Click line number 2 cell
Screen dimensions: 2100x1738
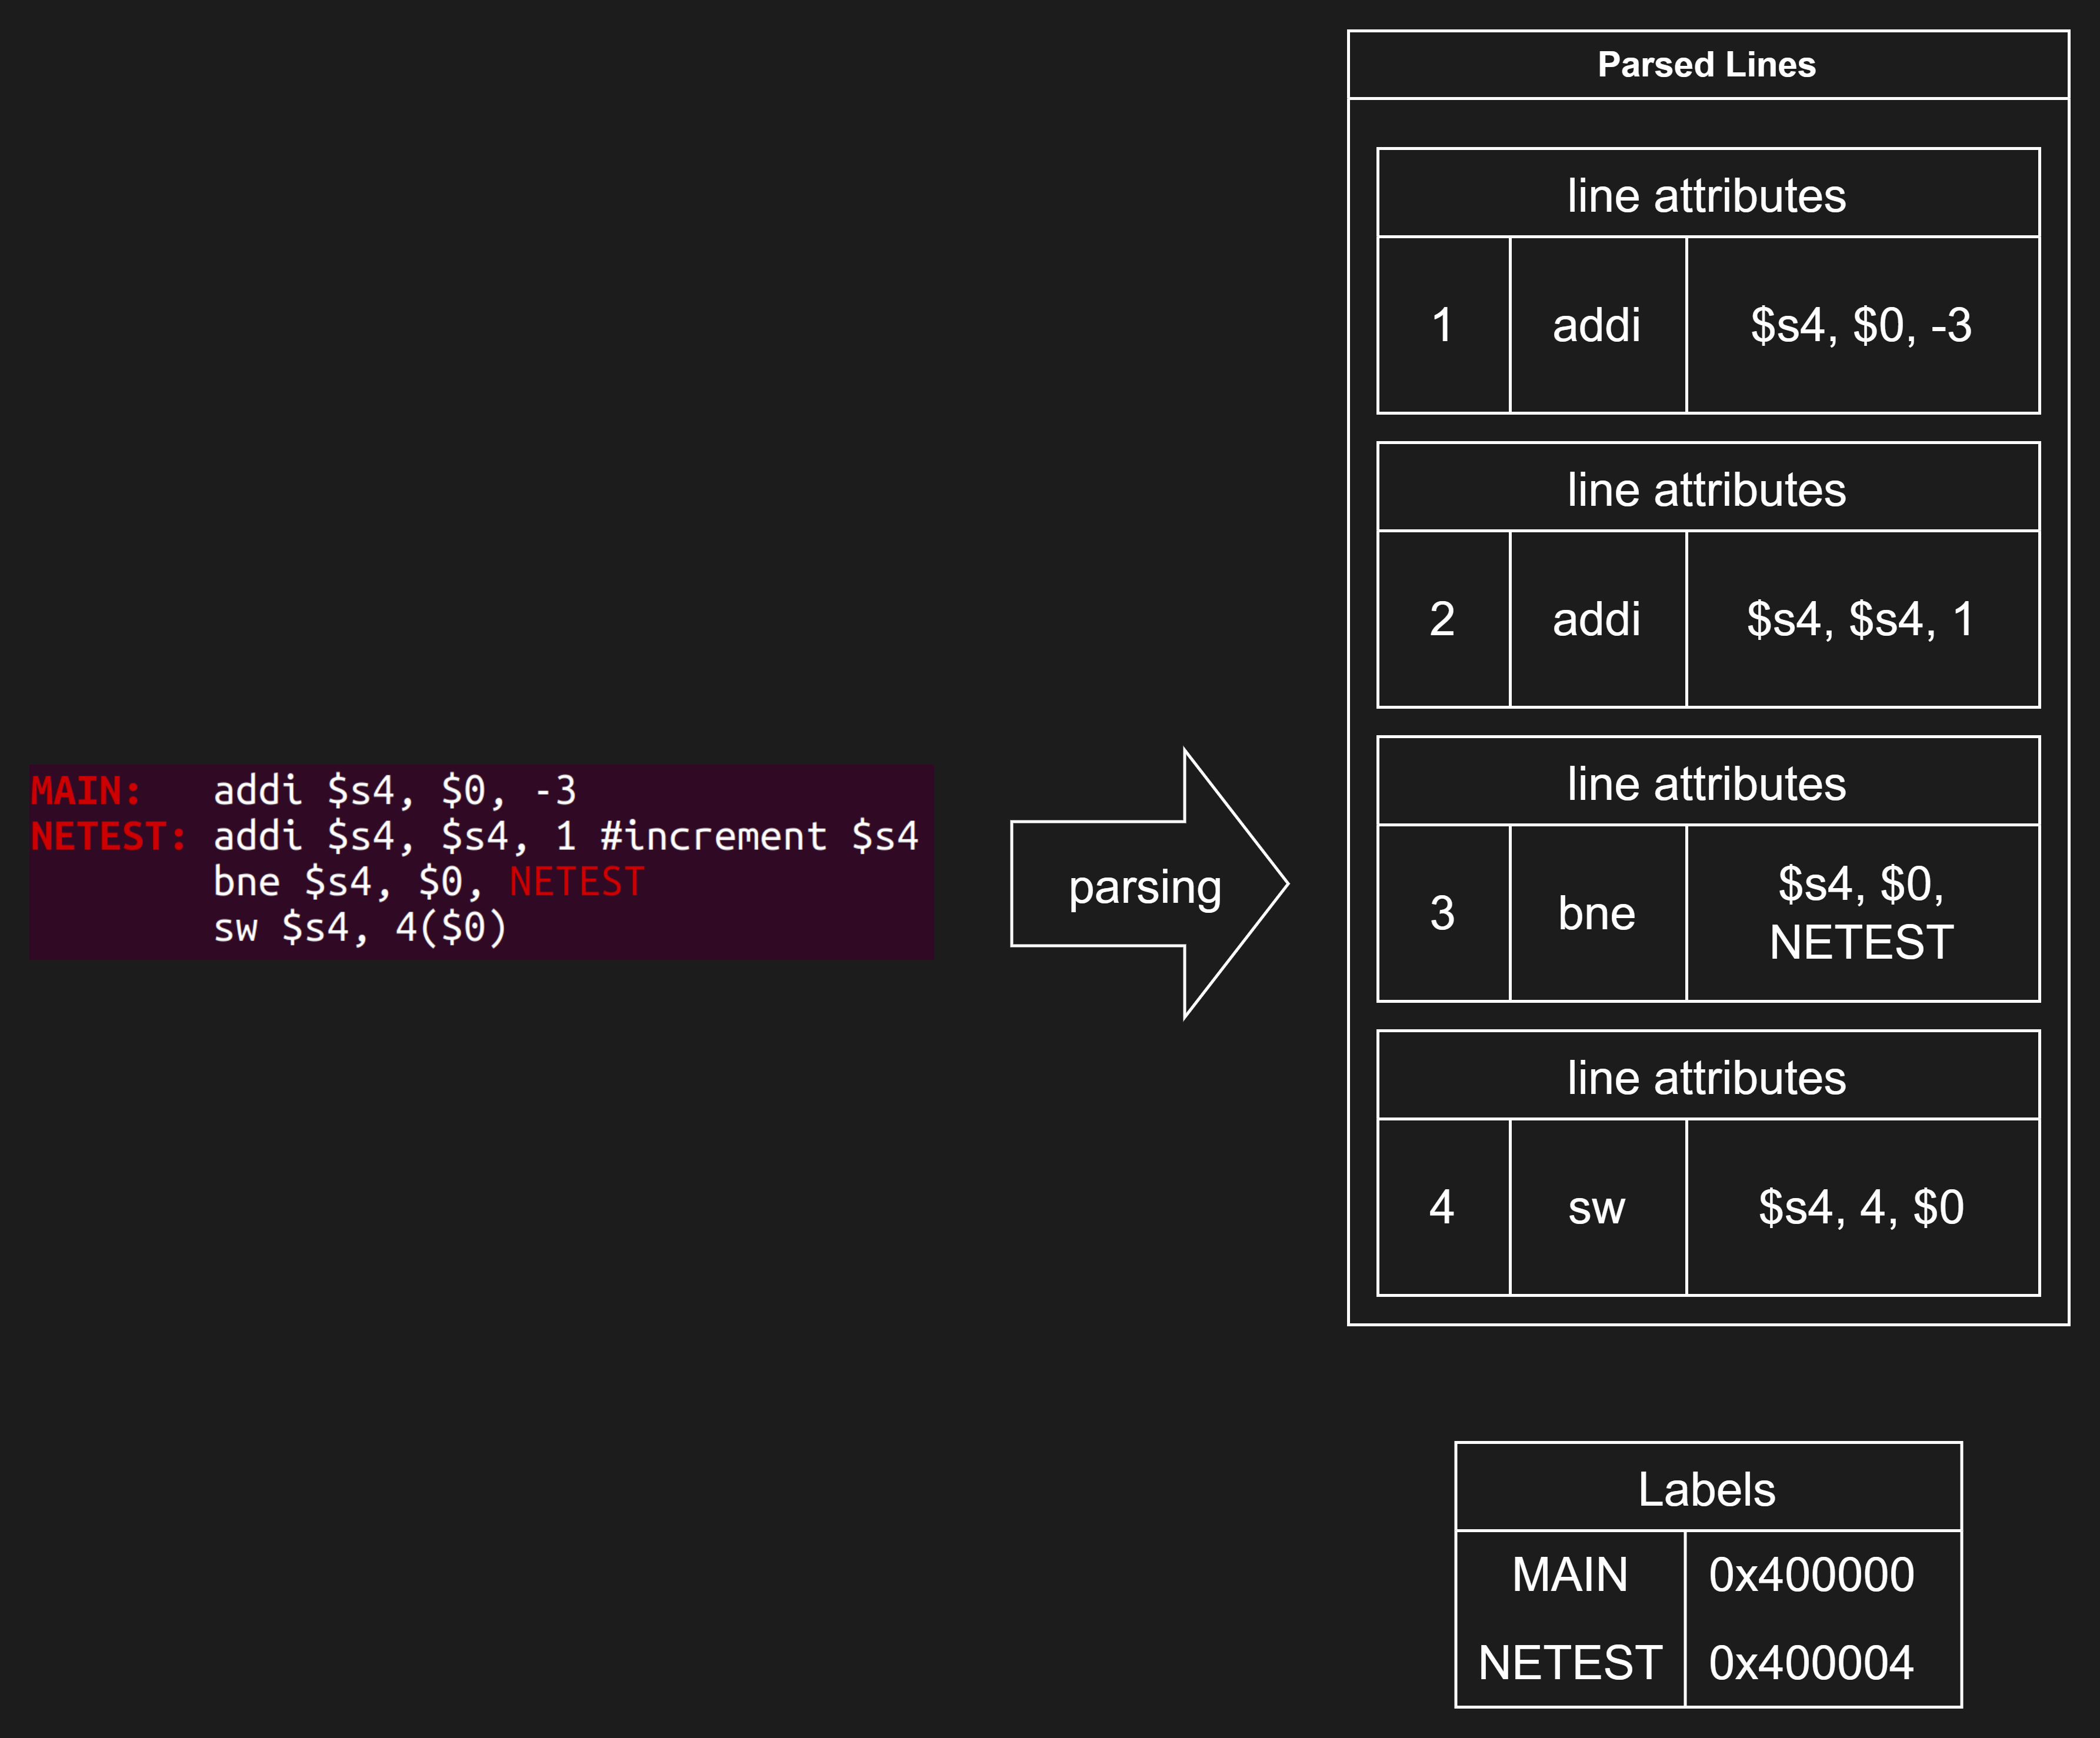pos(1442,619)
